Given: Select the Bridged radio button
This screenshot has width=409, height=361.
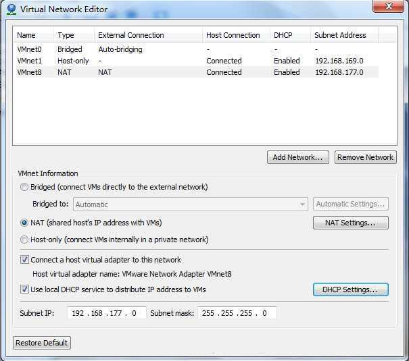Looking at the screenshot, I should click(24, 187).
